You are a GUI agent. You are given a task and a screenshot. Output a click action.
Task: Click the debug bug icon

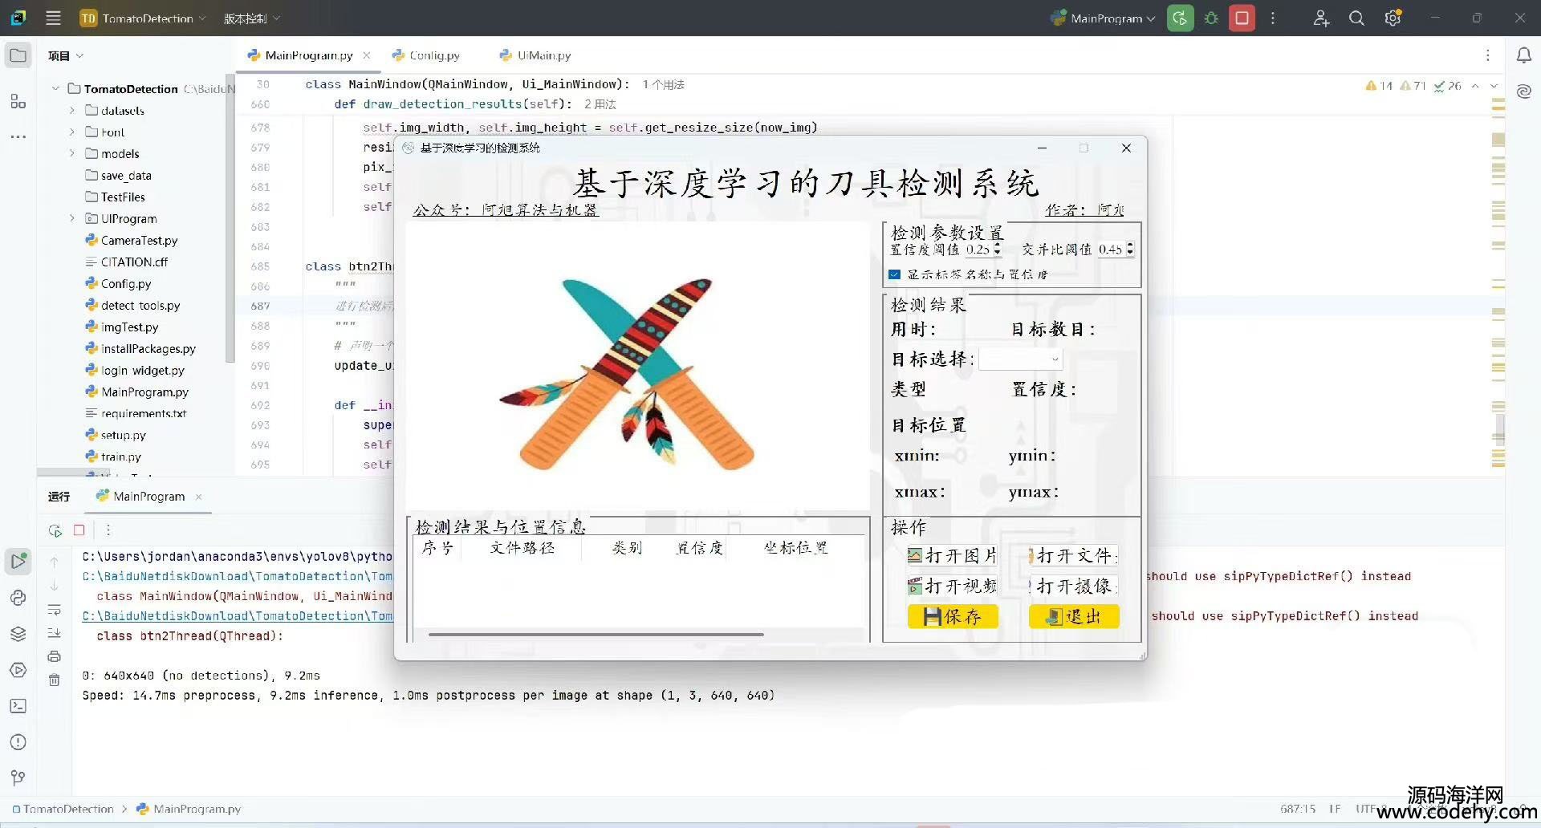pos(1211,18)
